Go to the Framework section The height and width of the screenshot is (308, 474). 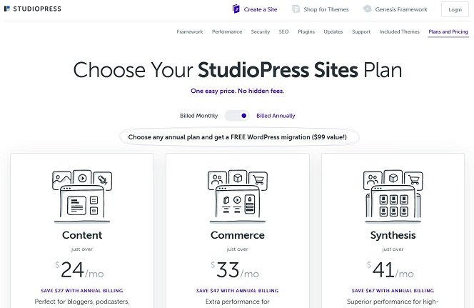(x=190, y=31)
